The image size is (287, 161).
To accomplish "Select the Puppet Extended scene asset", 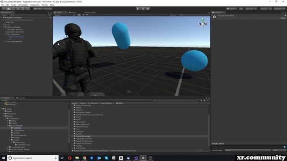I will pos(83,136).
